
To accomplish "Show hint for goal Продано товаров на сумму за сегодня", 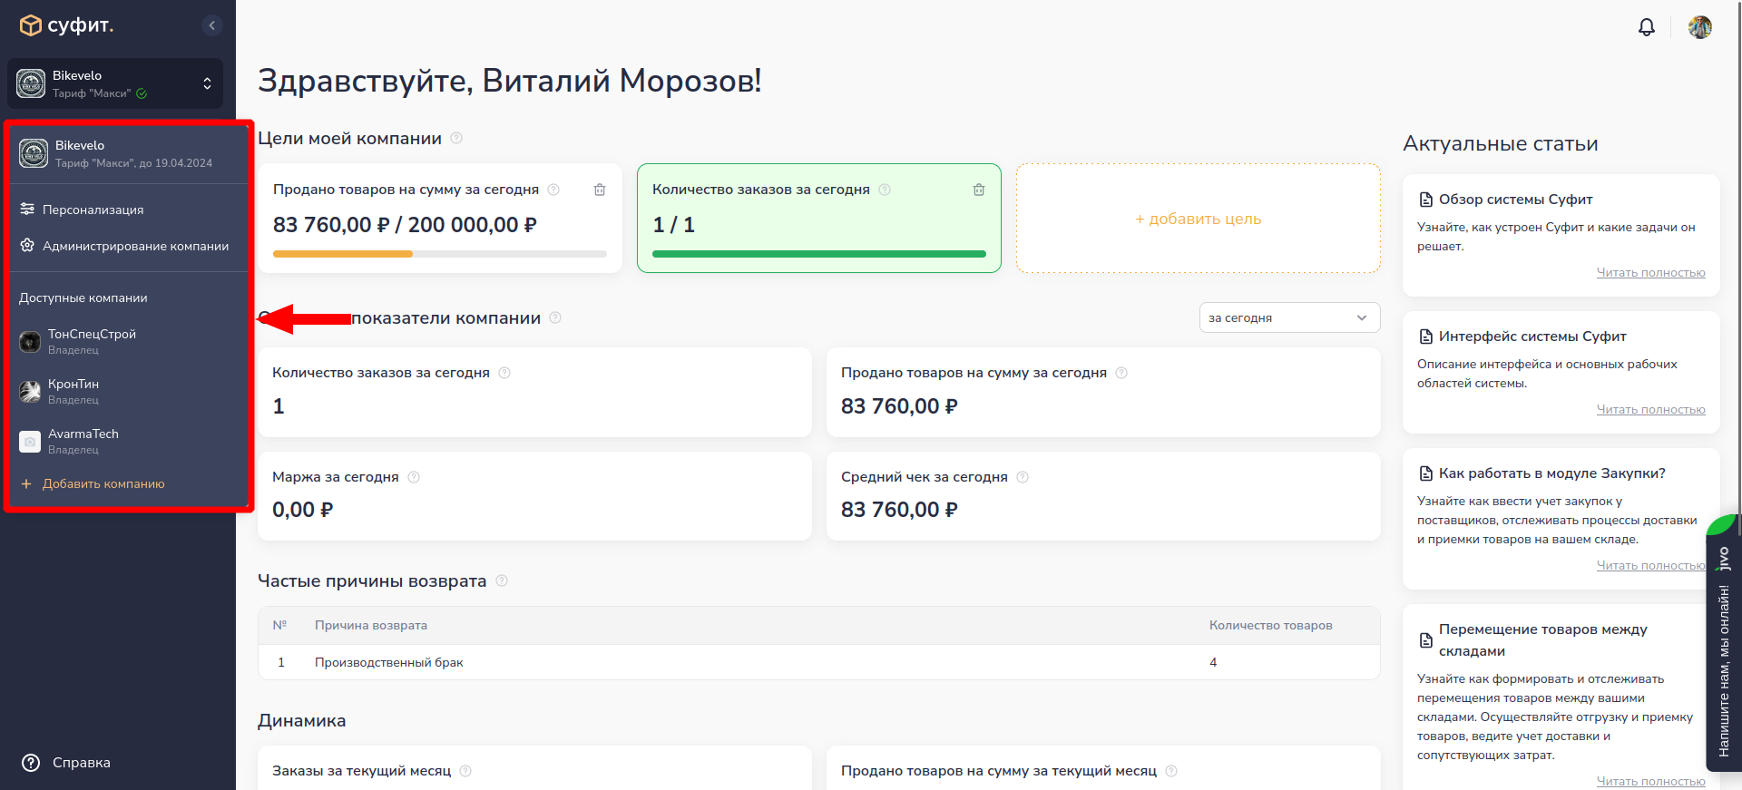I will coord(553,190).
